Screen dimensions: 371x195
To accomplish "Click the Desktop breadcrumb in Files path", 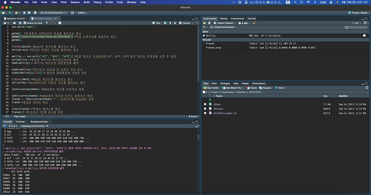I will point(241,92).
